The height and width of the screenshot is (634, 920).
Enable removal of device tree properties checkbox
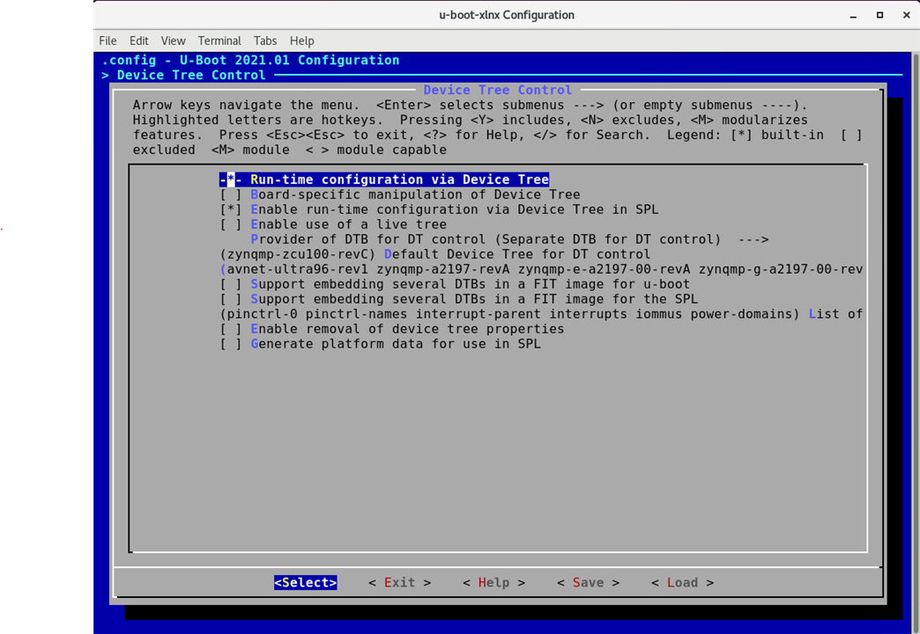[231, 329]
